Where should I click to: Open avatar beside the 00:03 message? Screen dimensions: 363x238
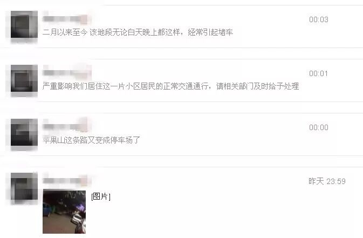coord(24,24)
